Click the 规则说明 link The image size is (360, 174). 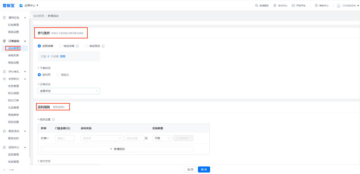(x=59, y=107)
